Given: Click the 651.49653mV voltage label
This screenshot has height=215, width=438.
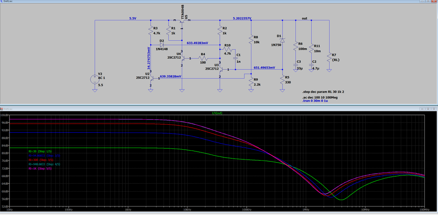Looking at the screenshot, I should [x=264, y=68].
